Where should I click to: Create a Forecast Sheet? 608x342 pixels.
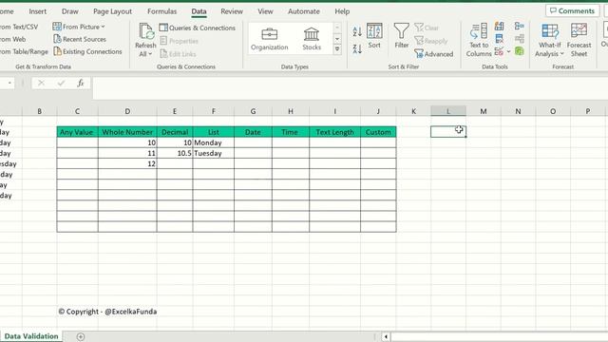tap(579, 40)
